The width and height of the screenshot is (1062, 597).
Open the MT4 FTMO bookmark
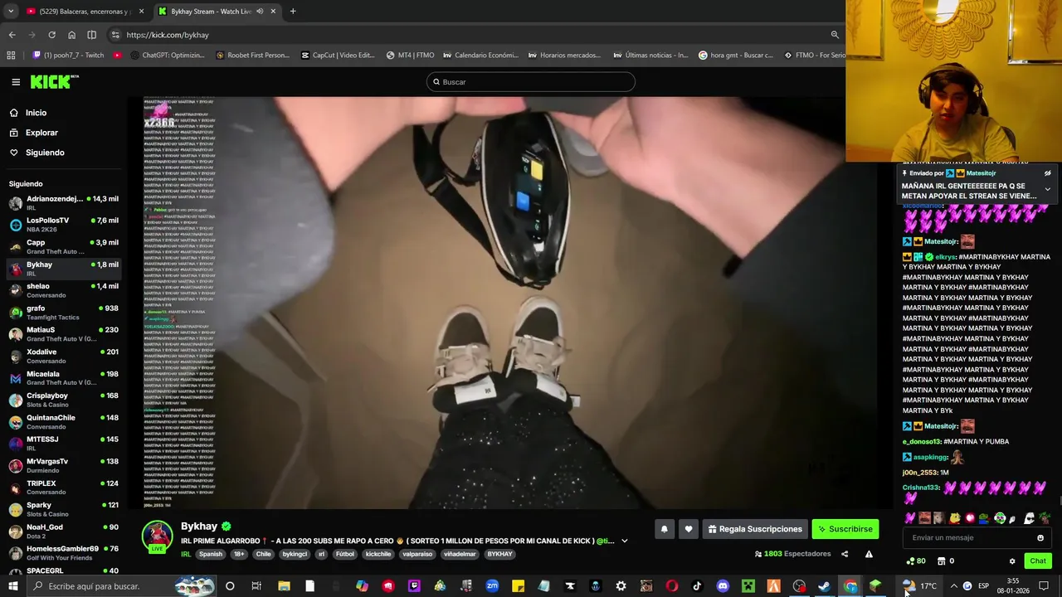410,56
